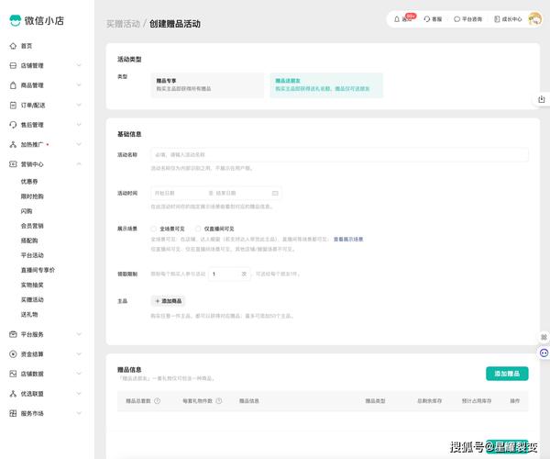Image resolution: width=550 pixels, height=459 pixels.
Task: Choose the 赠品专享 activity type card
Action: [207, 85]
